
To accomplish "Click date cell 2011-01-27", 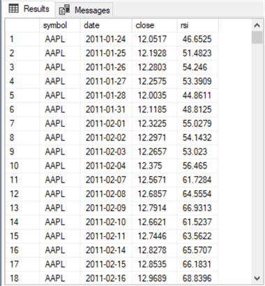I will point(106,81).
